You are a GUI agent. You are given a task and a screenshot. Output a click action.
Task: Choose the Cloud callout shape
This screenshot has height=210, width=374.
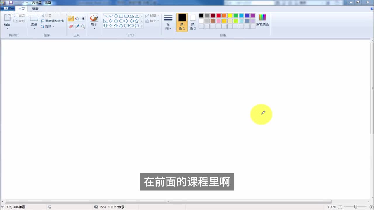(137, 26)
